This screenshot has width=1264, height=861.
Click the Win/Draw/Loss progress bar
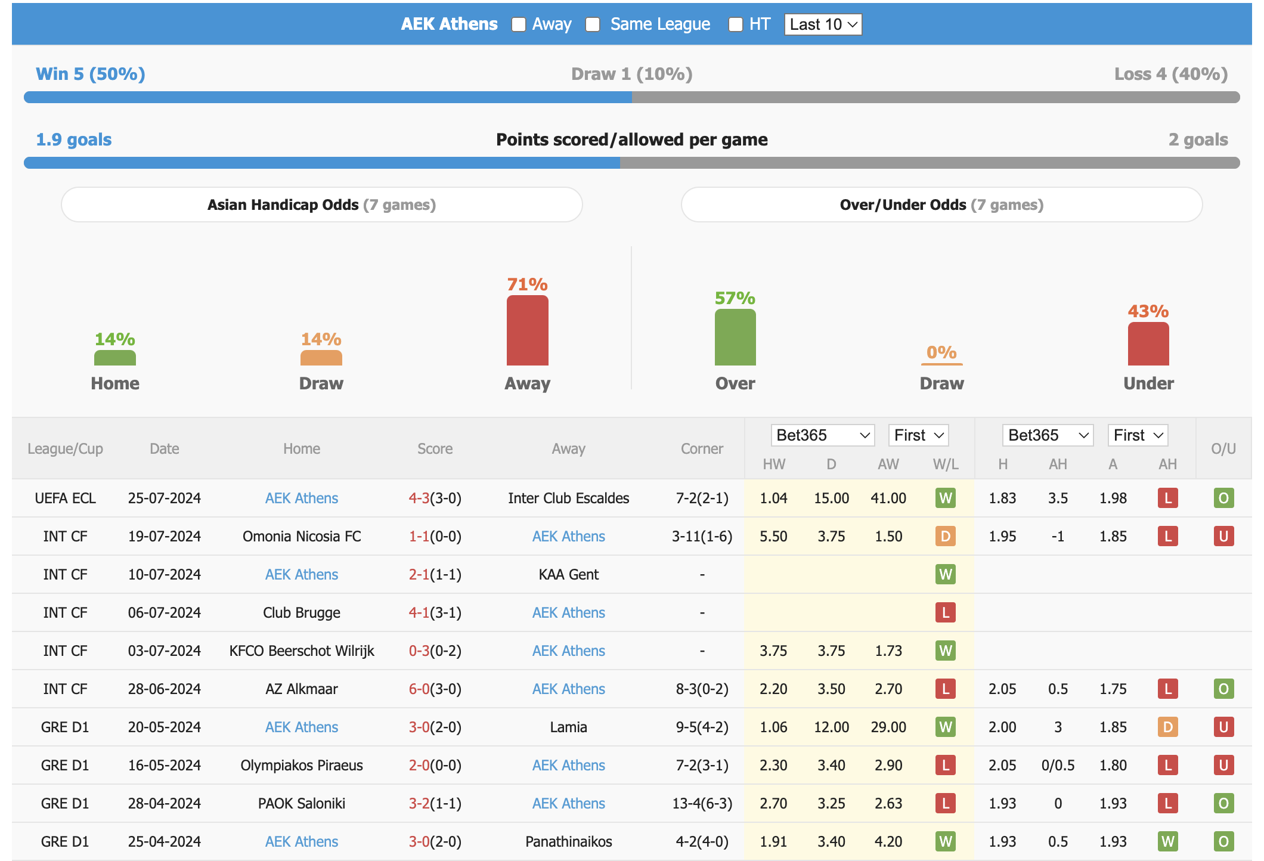point(632,97)
